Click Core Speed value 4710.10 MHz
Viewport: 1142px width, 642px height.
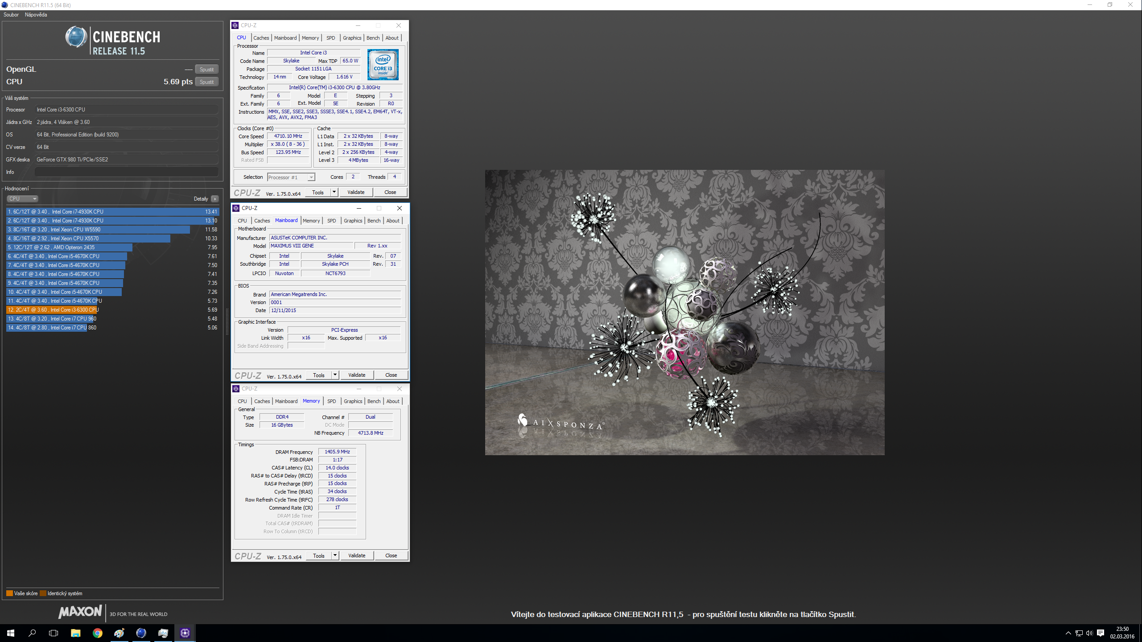coord(288,136)
